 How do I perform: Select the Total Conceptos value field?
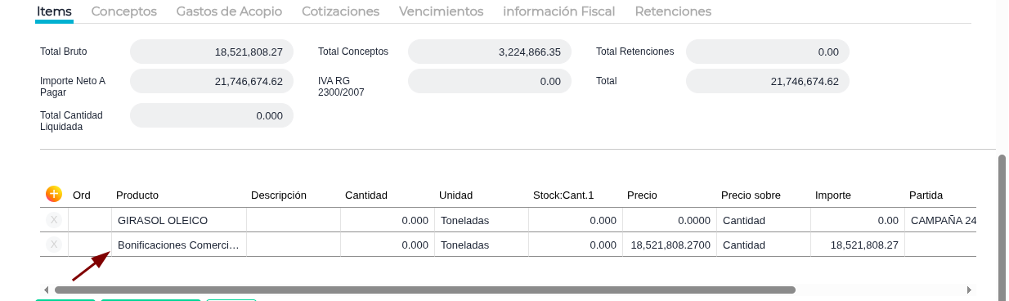coord(490,52)
